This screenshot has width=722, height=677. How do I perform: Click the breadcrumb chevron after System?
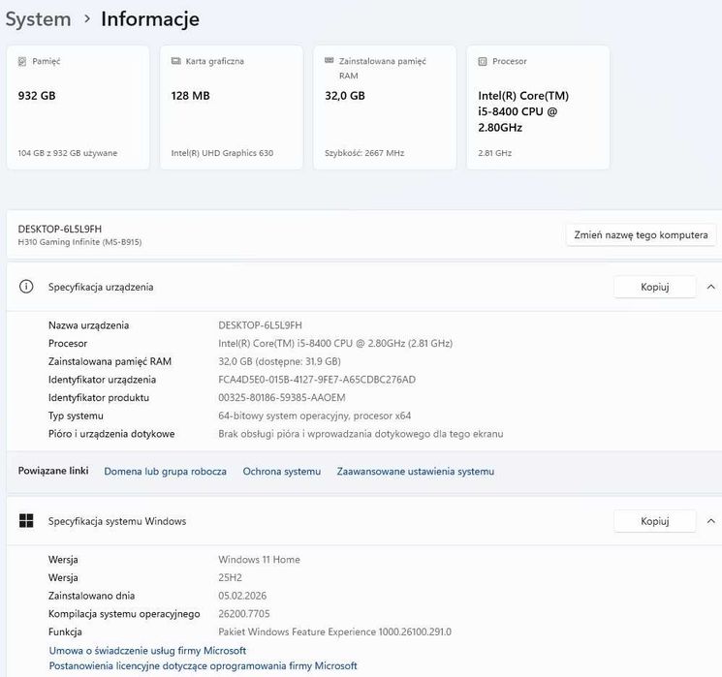tap(87, 18)
